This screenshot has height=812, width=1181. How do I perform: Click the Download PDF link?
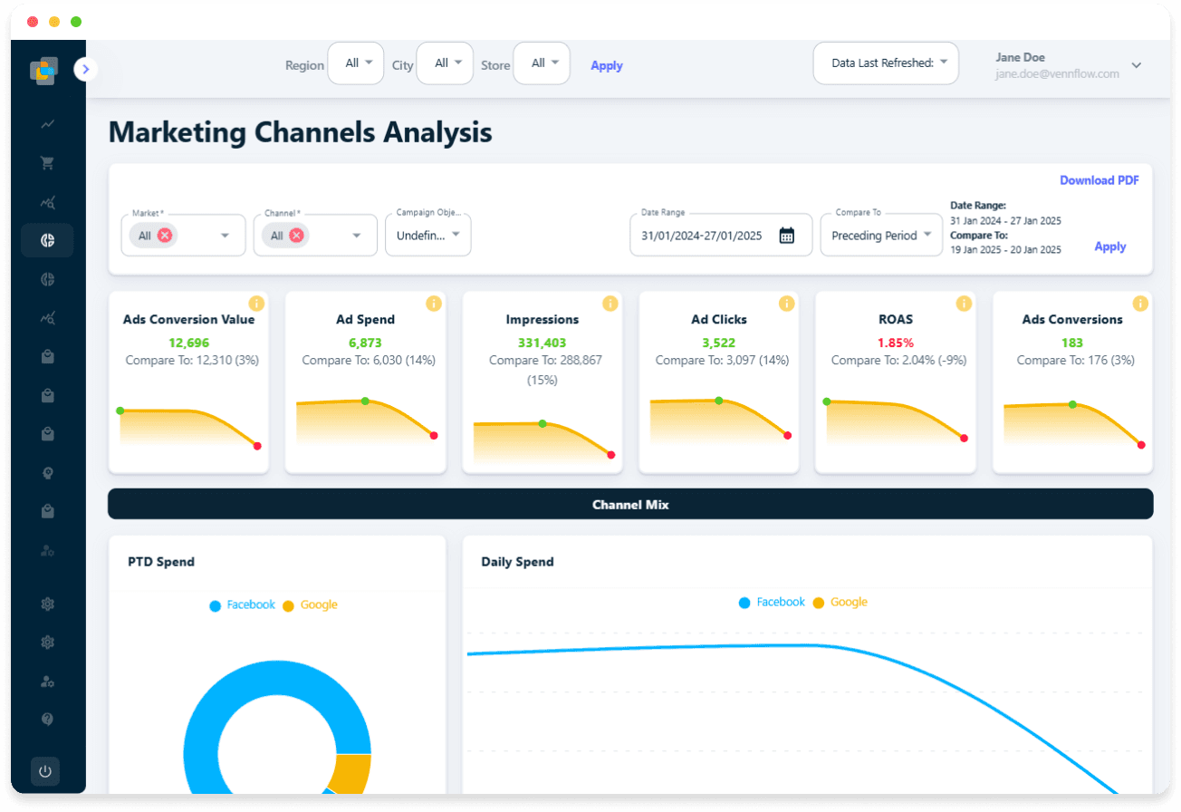point(1099,180)
